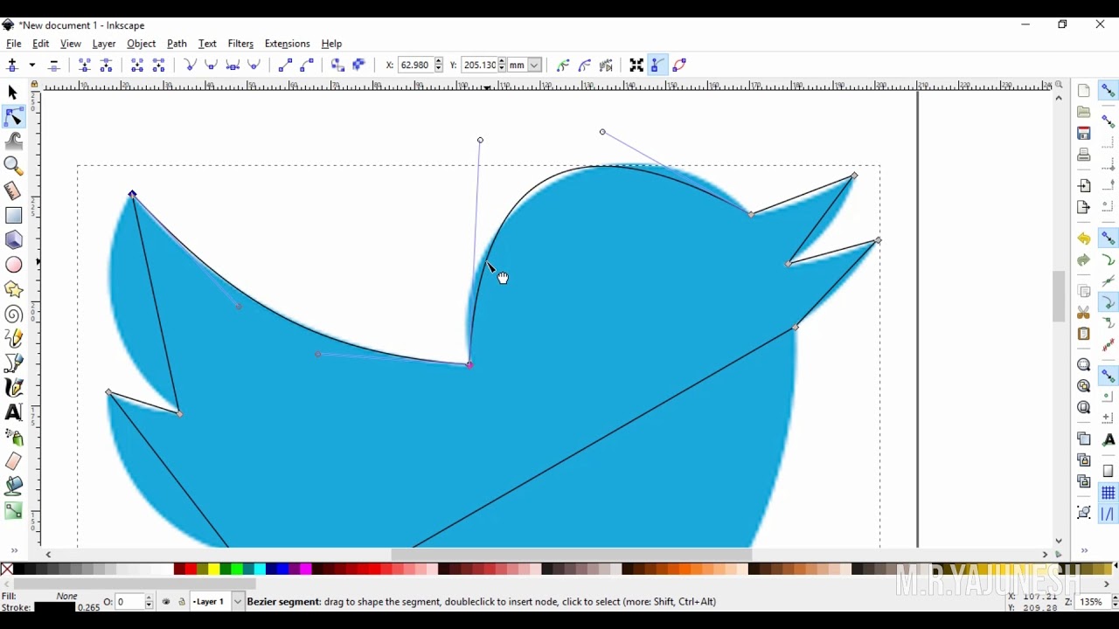Select the 3D Box tool
Screen dimensions: 1119x629
coord(13,239)
